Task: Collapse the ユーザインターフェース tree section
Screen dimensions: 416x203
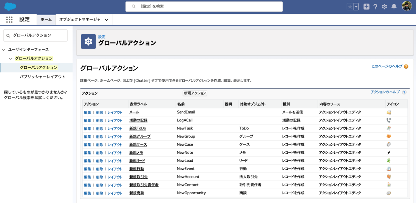Action: tap(4, 50)
